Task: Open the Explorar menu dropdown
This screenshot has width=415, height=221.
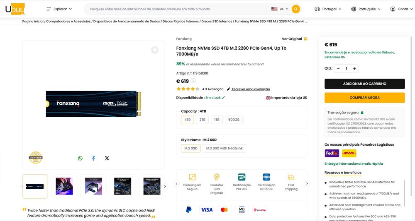Action: (x=59, y=9)
